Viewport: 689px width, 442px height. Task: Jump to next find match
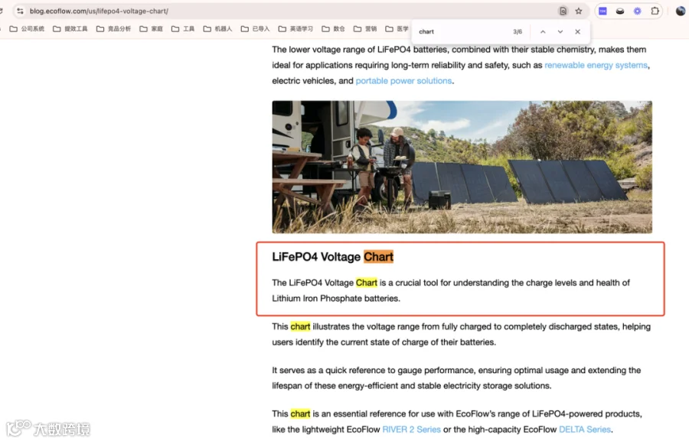[x=560, y=31]
